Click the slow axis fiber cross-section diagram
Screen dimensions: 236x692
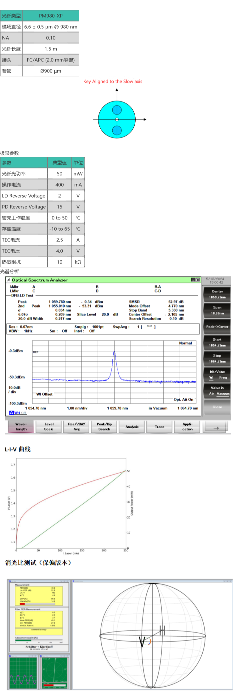117,119
